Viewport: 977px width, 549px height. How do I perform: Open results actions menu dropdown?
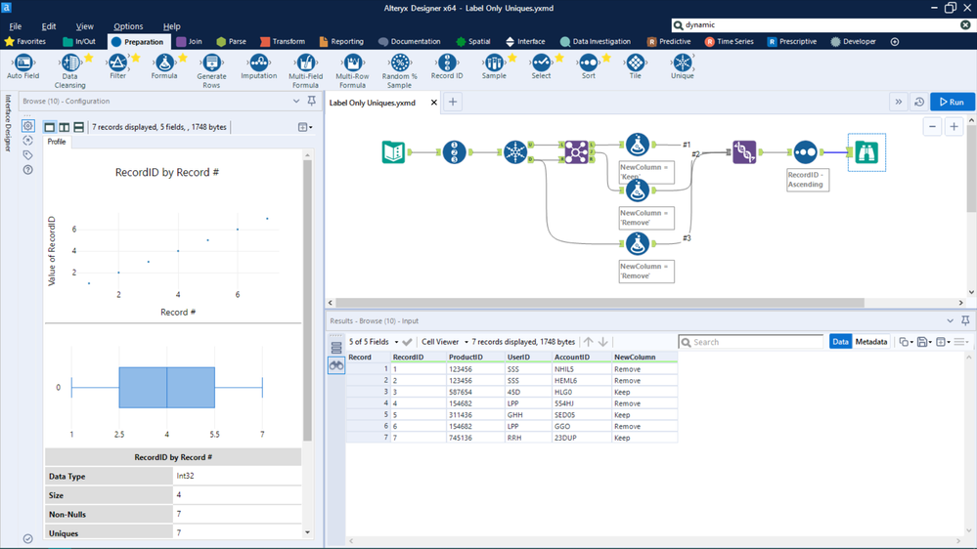pyautogui.click(x=962, y=342)
